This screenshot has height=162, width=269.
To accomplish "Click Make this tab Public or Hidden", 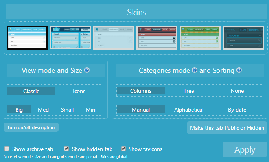I will [227, 128].
